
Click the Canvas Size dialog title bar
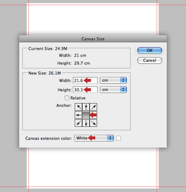pyautogui.click(x=93, y=39)
